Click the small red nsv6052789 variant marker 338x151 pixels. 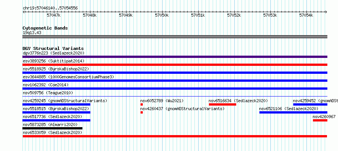tap(142, 104)
